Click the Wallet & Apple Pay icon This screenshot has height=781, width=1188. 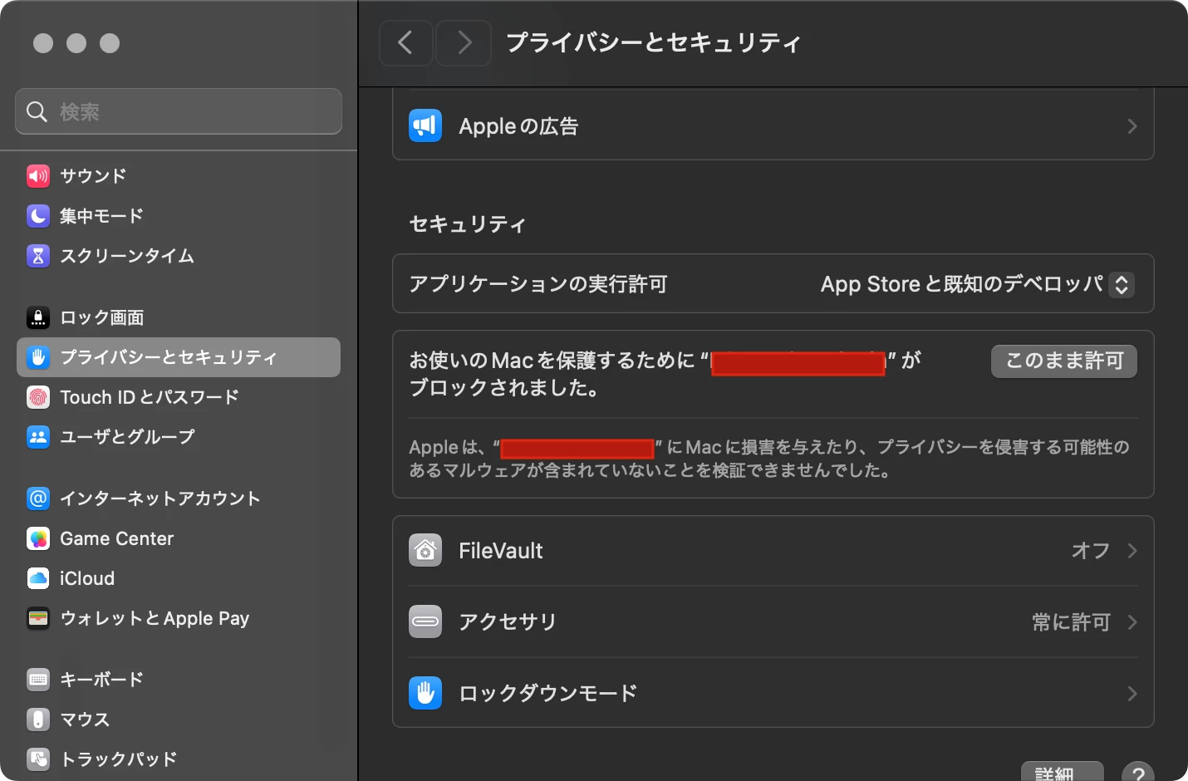[38, 618]
